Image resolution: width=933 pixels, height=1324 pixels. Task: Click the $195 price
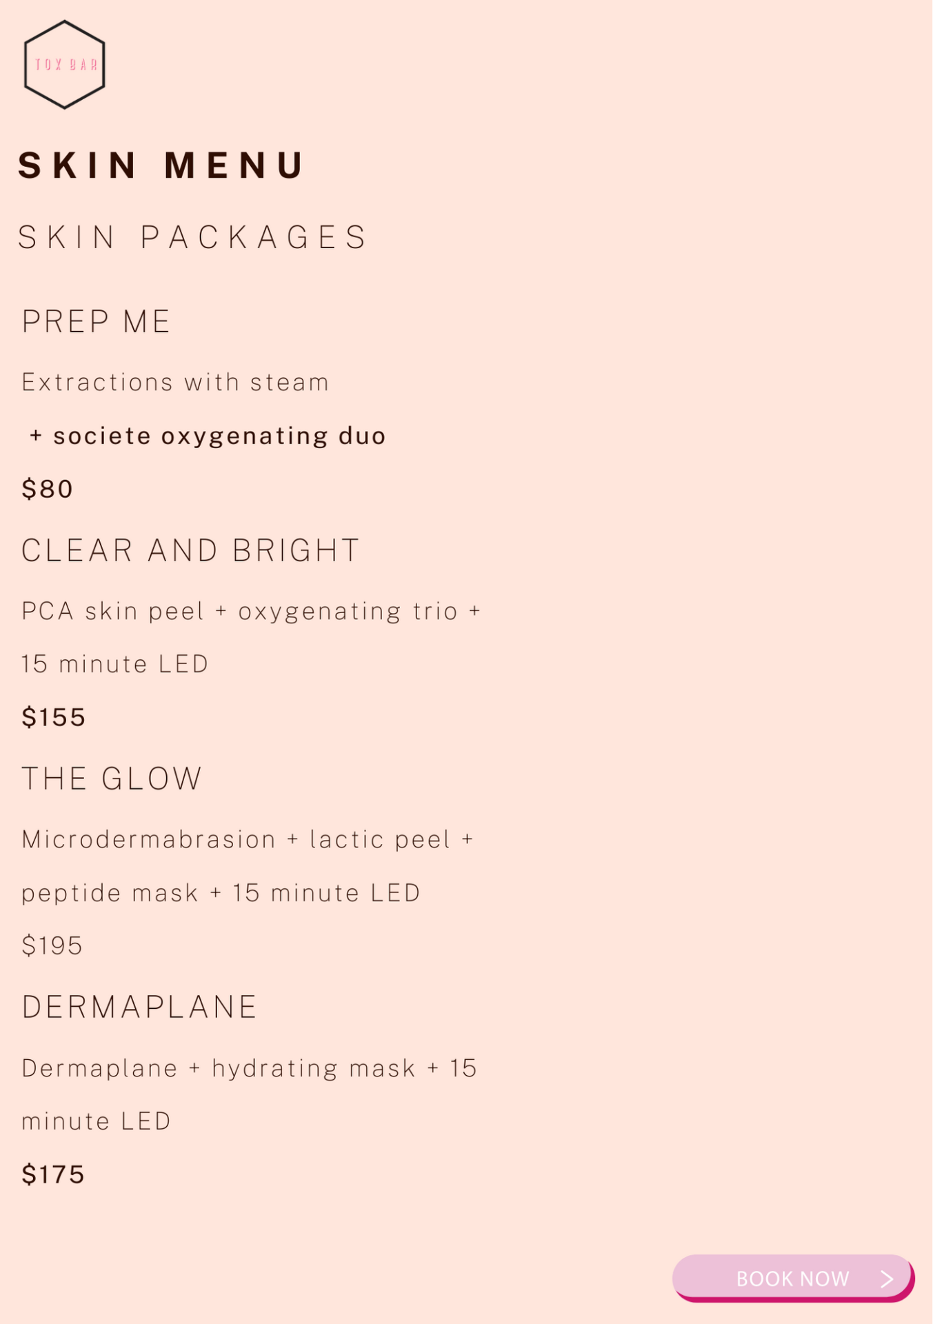52,945
